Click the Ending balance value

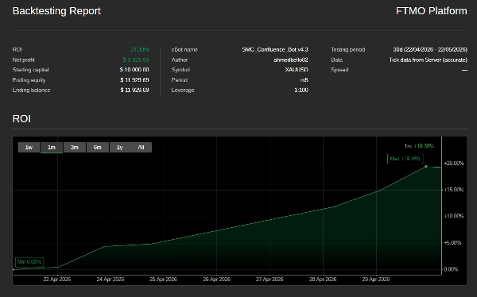[x=135, y=90]
